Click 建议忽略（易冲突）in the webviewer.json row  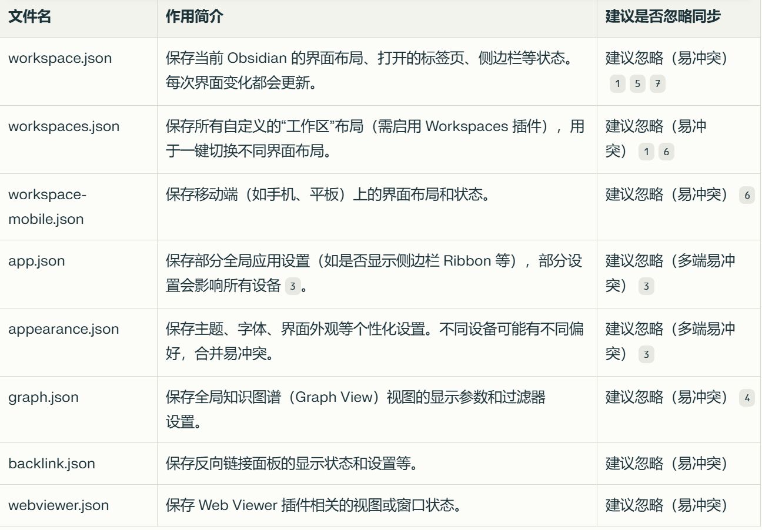click(667, 505)
